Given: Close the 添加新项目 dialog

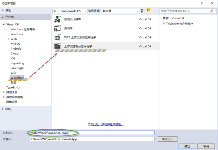Looking at the screenshot, I should (x=212, y=3).
